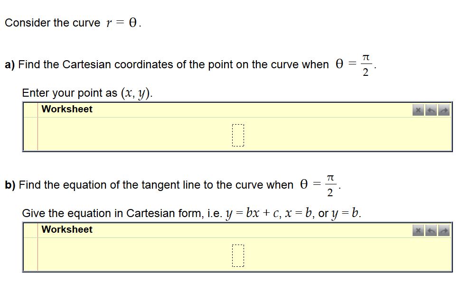Click the dashed answer placeholder in part b)
The image size is (461, 282).
pyautogui.click(x=237, y=256)
